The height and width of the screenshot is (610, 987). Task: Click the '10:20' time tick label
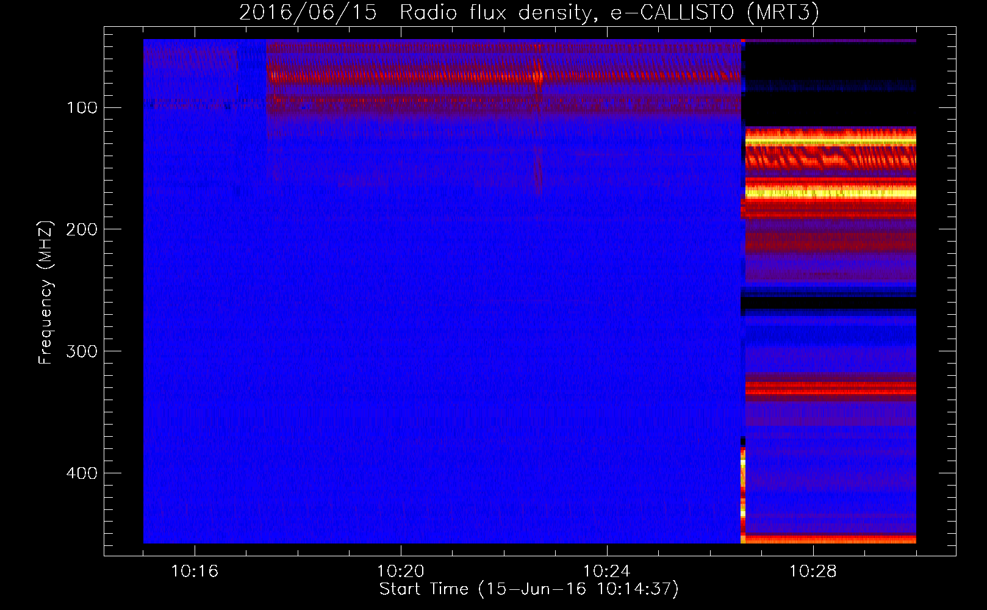pyautogui.click(x=401, y=572)
